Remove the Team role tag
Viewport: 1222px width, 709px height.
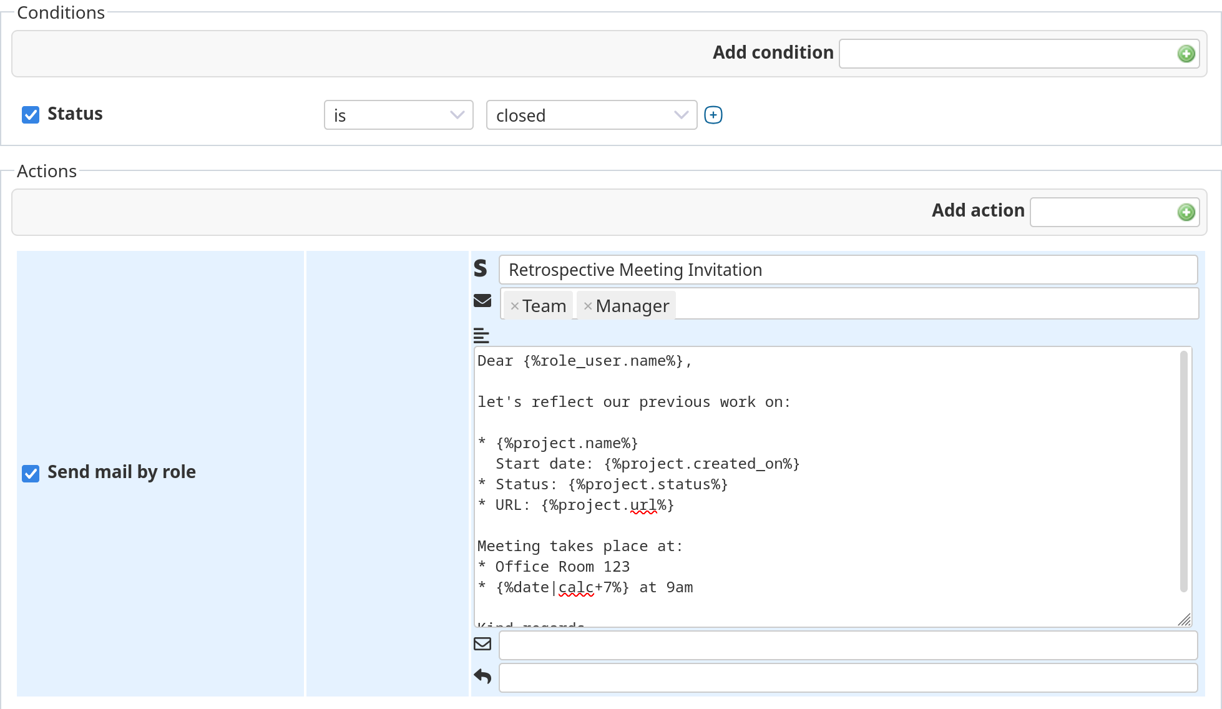pyautogui.click(x=515, y=306)
